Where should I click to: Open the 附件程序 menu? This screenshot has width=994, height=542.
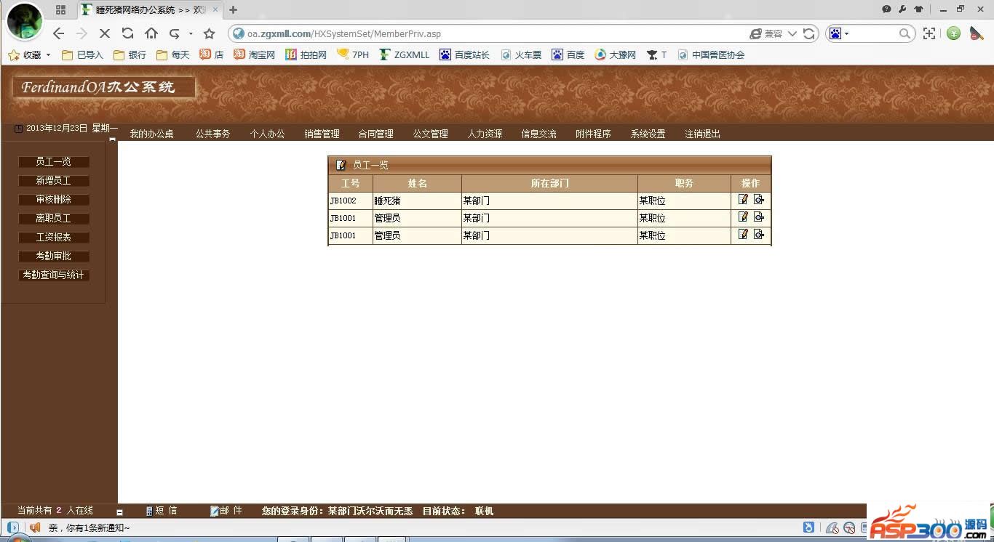point(593,134)
